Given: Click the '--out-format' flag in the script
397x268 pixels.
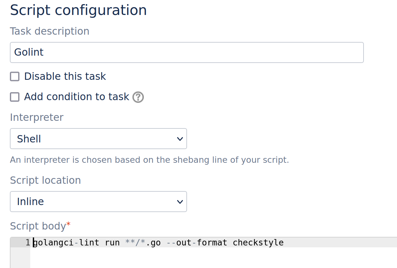Looking at the screenshot, I should tap(197, 243).
